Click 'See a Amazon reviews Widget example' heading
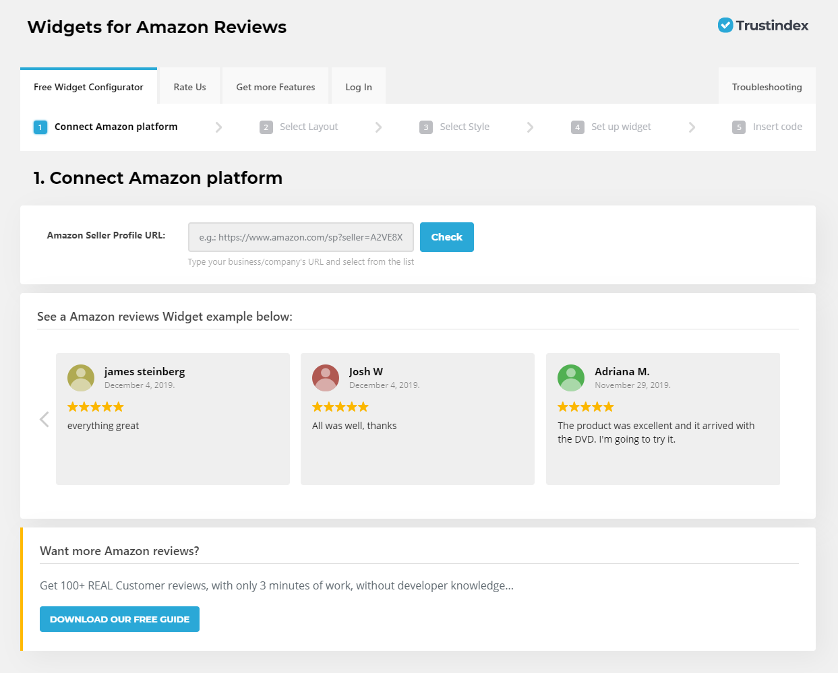Viewport: 838px width, 673px height. point(164,317)
